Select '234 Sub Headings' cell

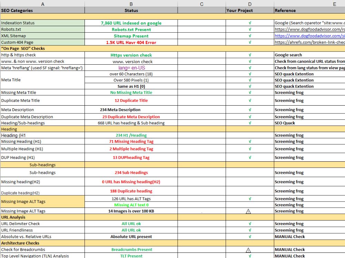coord(131,173)
